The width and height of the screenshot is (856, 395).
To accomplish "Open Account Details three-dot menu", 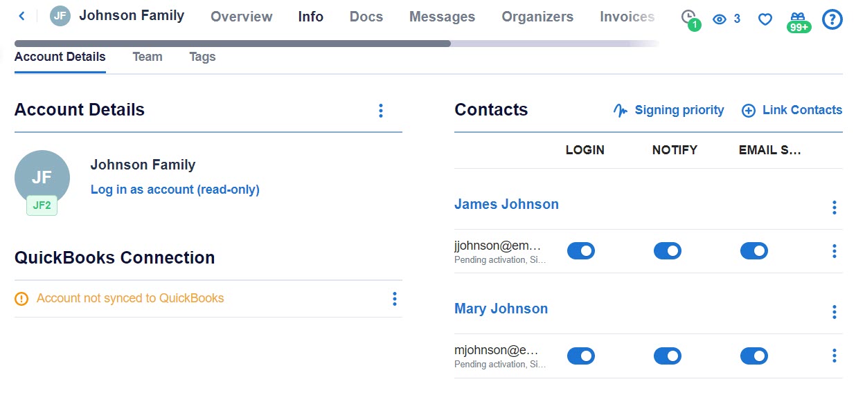I will (380, 111).
